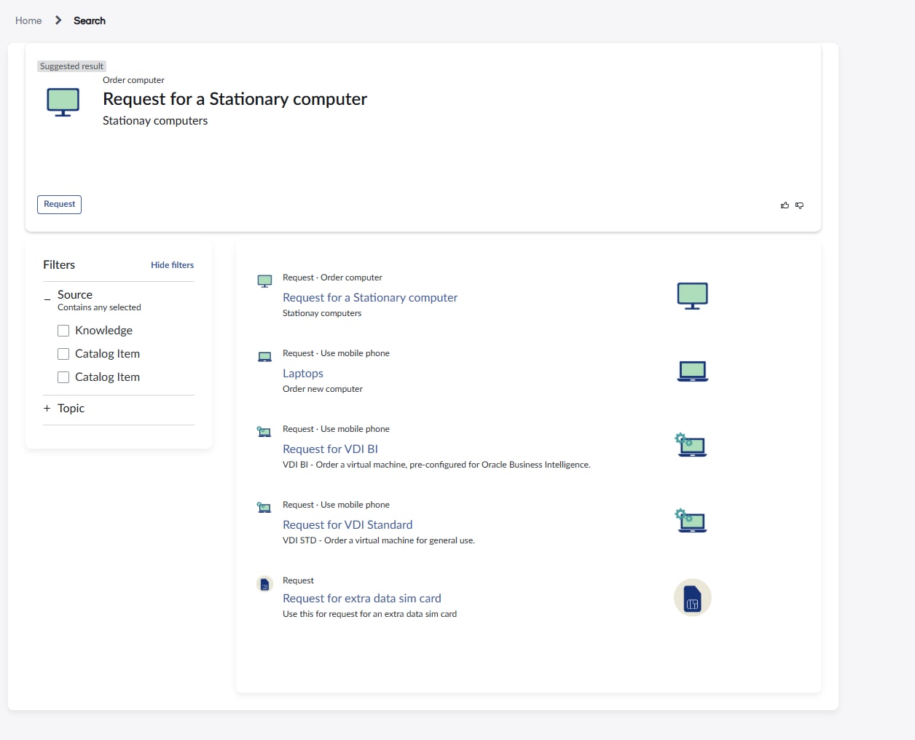915x740 pixels.
Task: Go to Home in the breadcrumb
Action: click(28, 20)
